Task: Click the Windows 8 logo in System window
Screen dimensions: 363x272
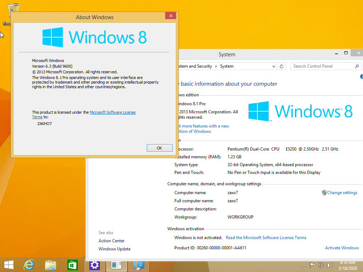Action: (x=300, y=111)
